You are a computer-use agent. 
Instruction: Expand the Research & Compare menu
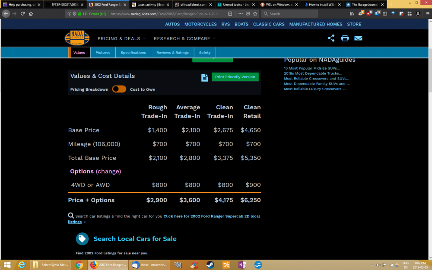184,38
